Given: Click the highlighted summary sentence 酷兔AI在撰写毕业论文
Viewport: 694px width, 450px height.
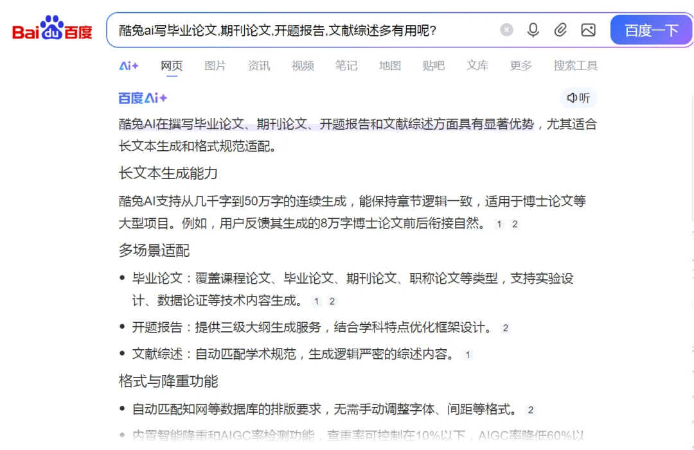Looking at the screenshot, I should coord(326,124).
